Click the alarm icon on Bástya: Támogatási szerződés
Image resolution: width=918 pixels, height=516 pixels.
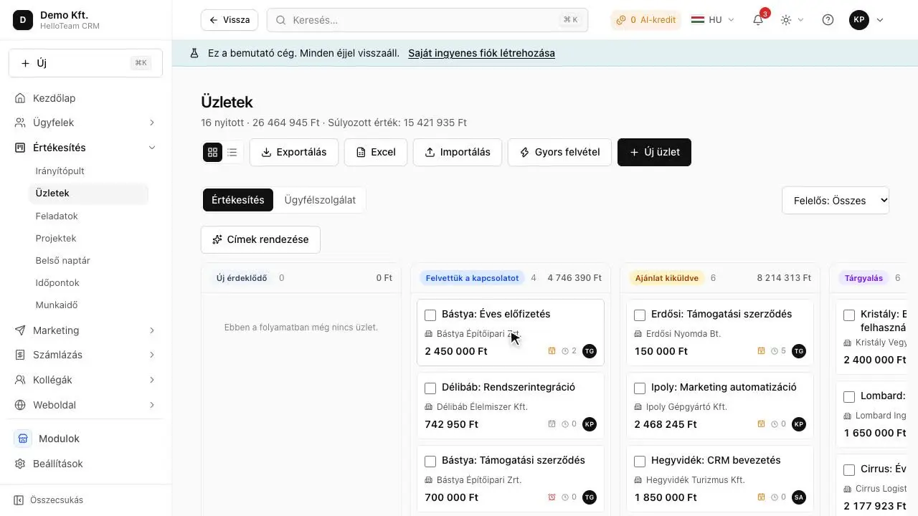pyautogui.click(x=552, y=497)
